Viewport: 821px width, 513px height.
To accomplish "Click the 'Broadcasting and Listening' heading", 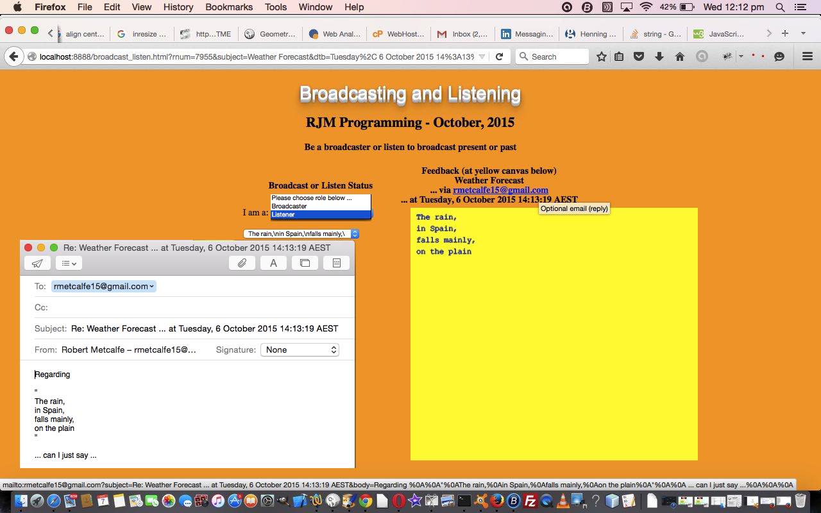I will pos(410,94).
